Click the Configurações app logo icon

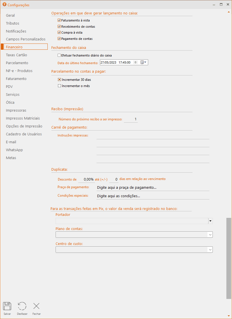coord(4,5)
